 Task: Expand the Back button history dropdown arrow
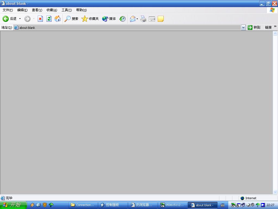point(20,19)
